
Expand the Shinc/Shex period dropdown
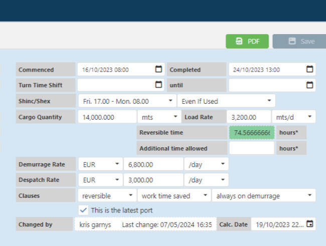click(x=126, y=101)
